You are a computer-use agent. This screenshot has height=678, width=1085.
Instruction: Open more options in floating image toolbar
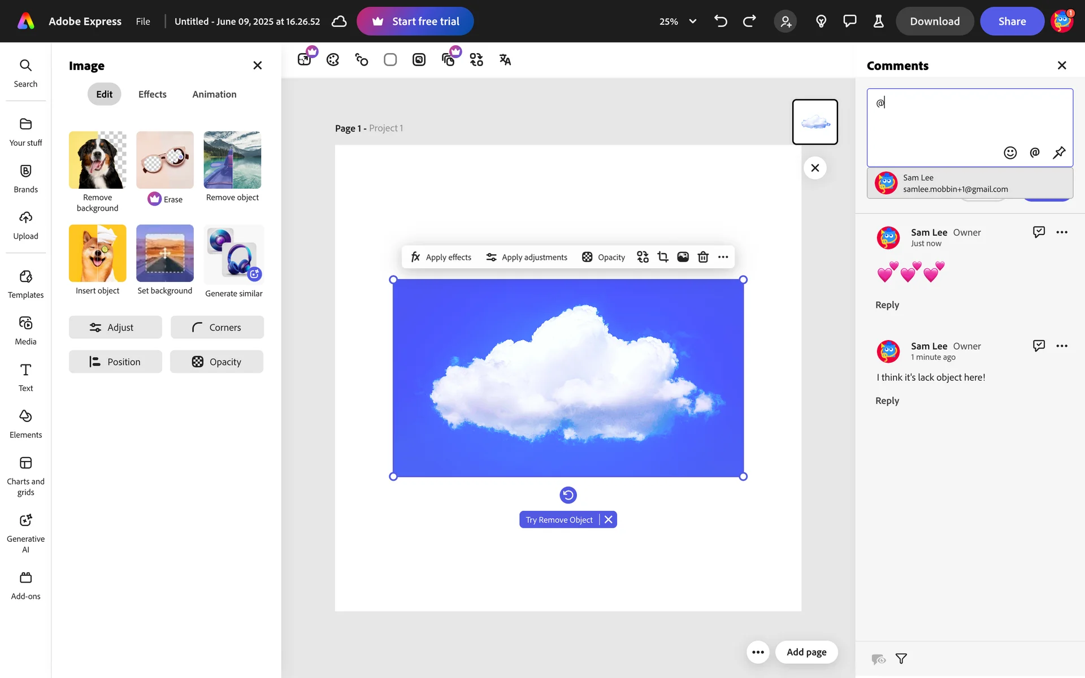point(723,257)
